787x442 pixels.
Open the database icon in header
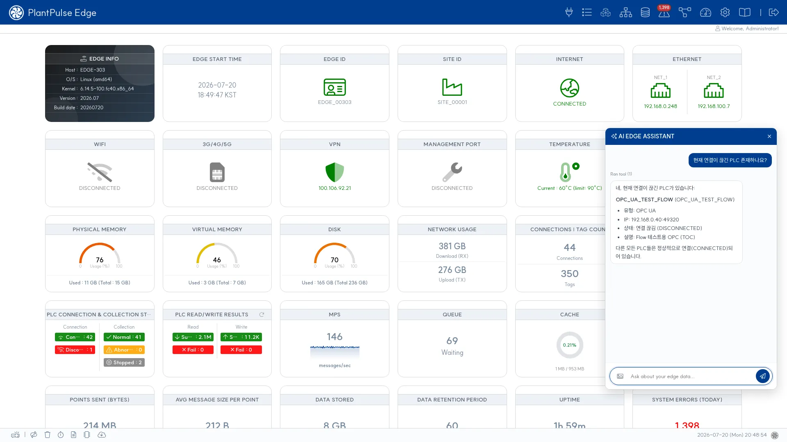click(x=645, y=12)
